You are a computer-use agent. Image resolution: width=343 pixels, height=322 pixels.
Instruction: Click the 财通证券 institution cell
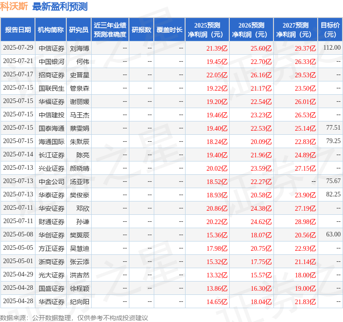click(52, 222)
